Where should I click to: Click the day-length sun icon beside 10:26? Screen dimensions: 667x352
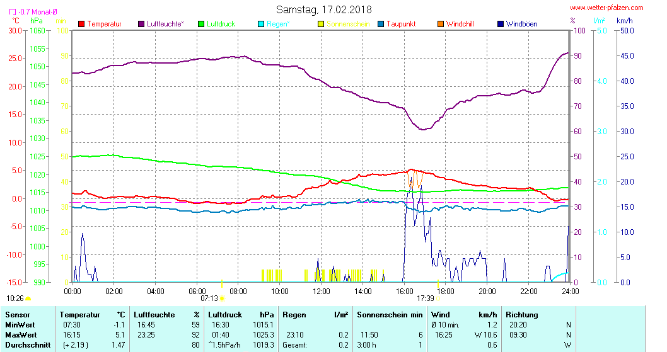coord(28,298)
